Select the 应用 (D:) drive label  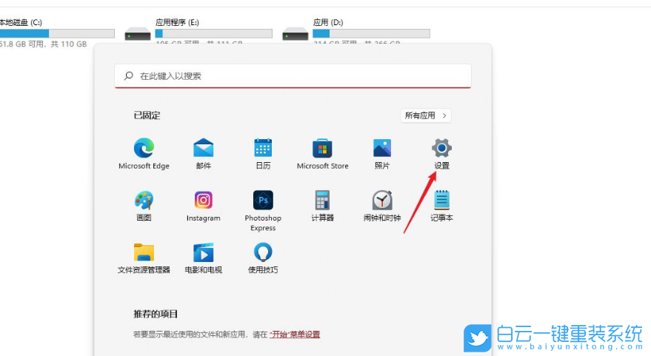click(328, 22)
